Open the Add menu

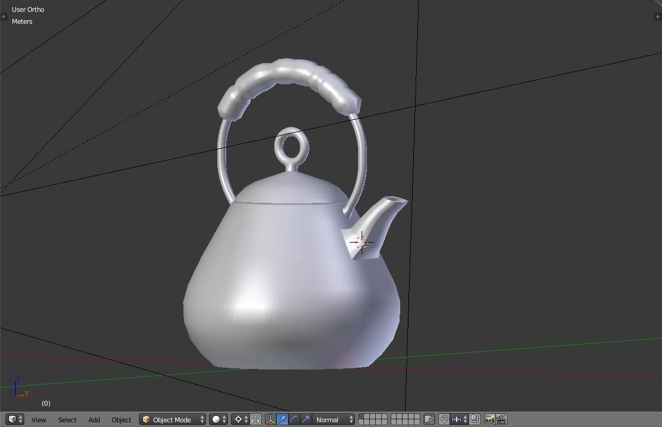[94, 420]
